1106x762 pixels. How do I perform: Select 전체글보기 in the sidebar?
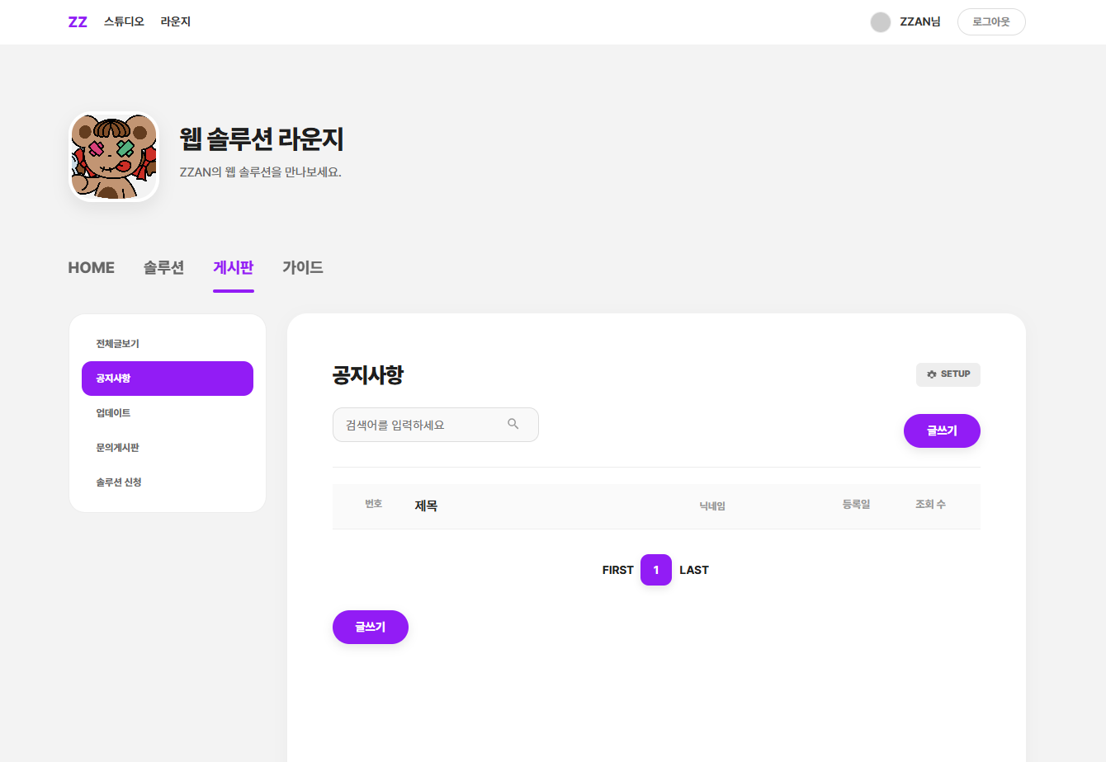pos(118,344)
